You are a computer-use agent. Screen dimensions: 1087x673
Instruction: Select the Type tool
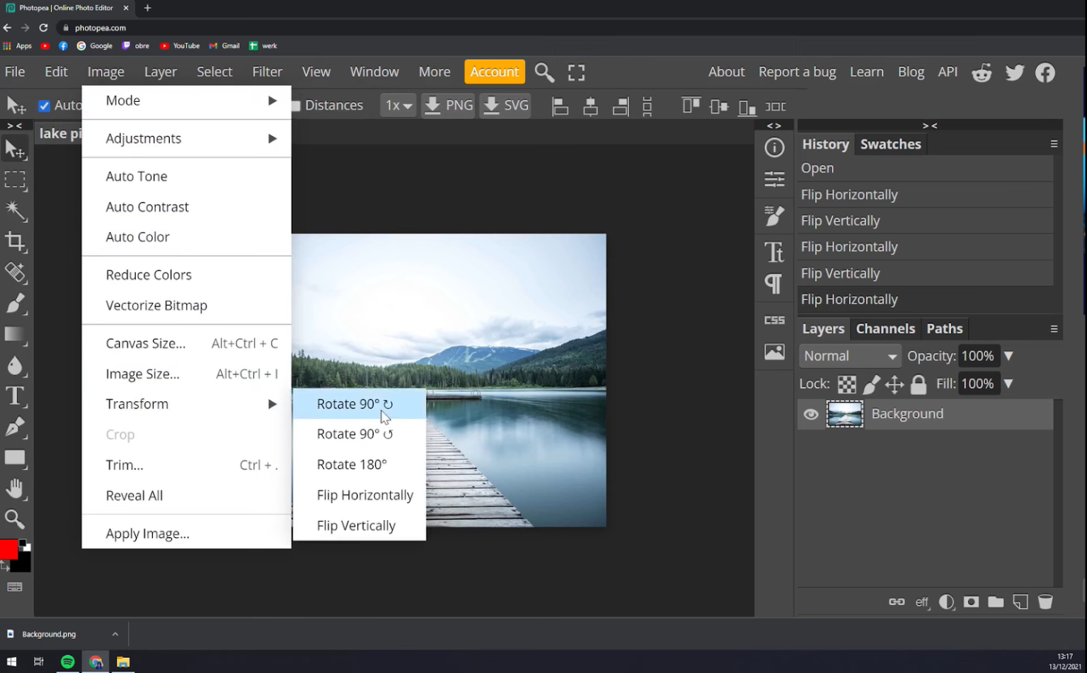coord(16,396)
